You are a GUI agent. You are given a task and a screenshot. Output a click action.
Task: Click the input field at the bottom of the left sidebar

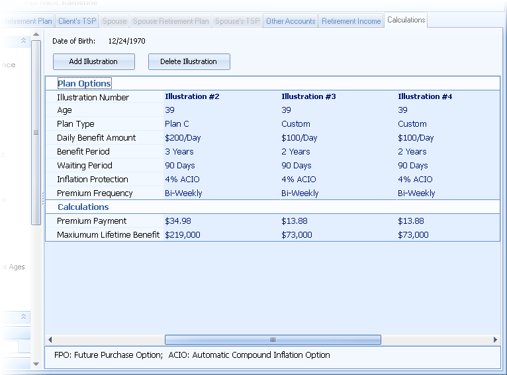coord(8,347)
